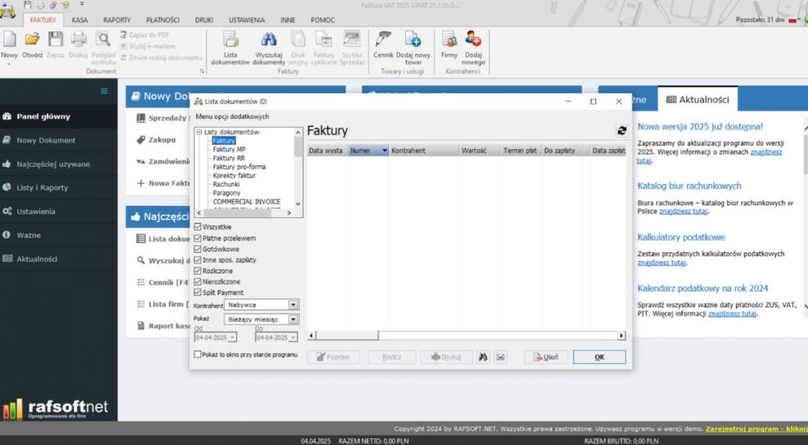This screenshot has width=808, height=445.
Task: Open the RAPORTY ribbon tab
Action: coord(117,20)
